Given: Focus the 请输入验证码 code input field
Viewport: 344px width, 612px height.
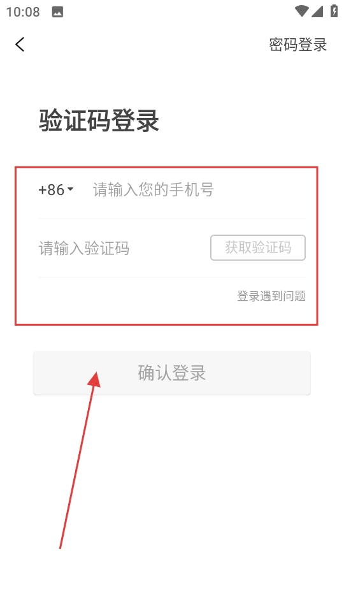Looking at the screenshot, I should point(122,248).
